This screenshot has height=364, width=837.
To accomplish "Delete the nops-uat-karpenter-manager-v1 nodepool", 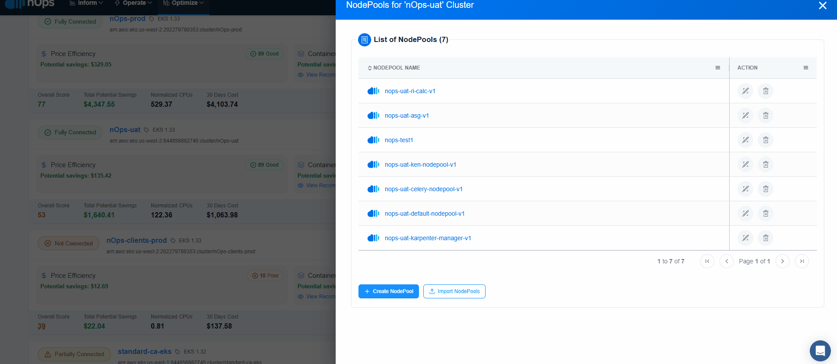I will tap(766, 238).
